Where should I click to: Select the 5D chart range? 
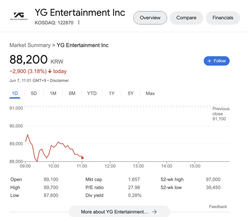pos(34,93)
